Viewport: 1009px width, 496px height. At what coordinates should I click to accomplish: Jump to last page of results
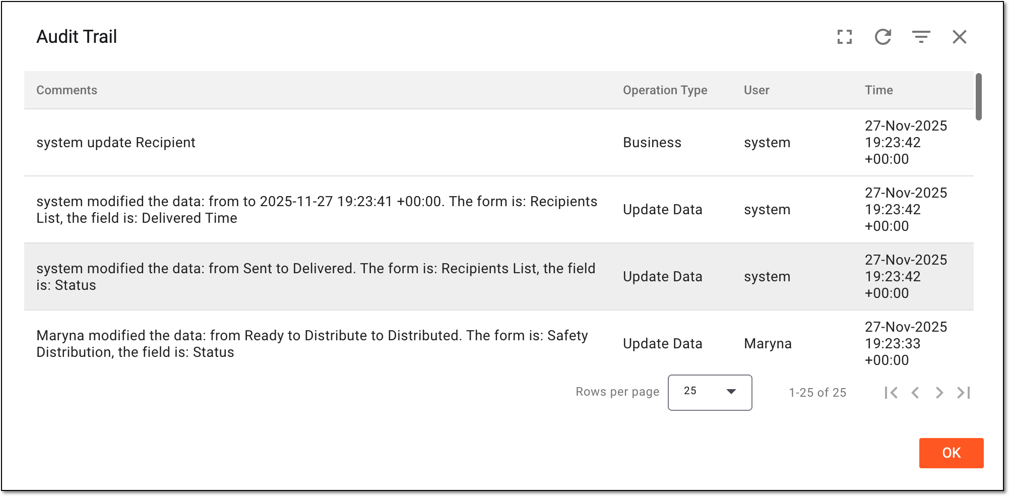point(964,393)
